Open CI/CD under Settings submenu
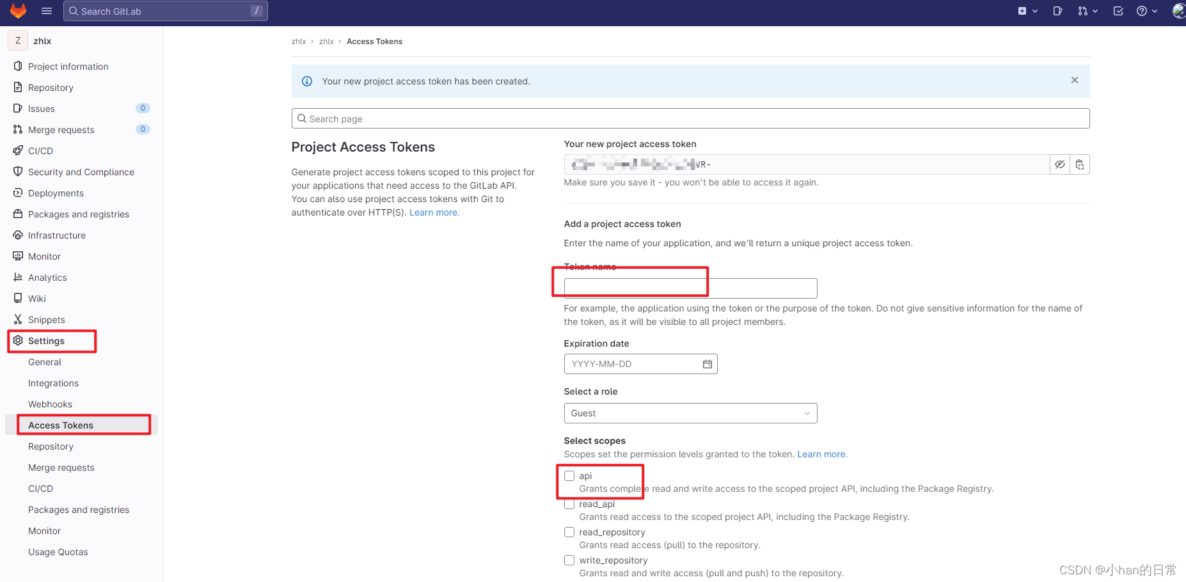The height and width of the screenshot is (582, 1186). click(x=40, y=489)
